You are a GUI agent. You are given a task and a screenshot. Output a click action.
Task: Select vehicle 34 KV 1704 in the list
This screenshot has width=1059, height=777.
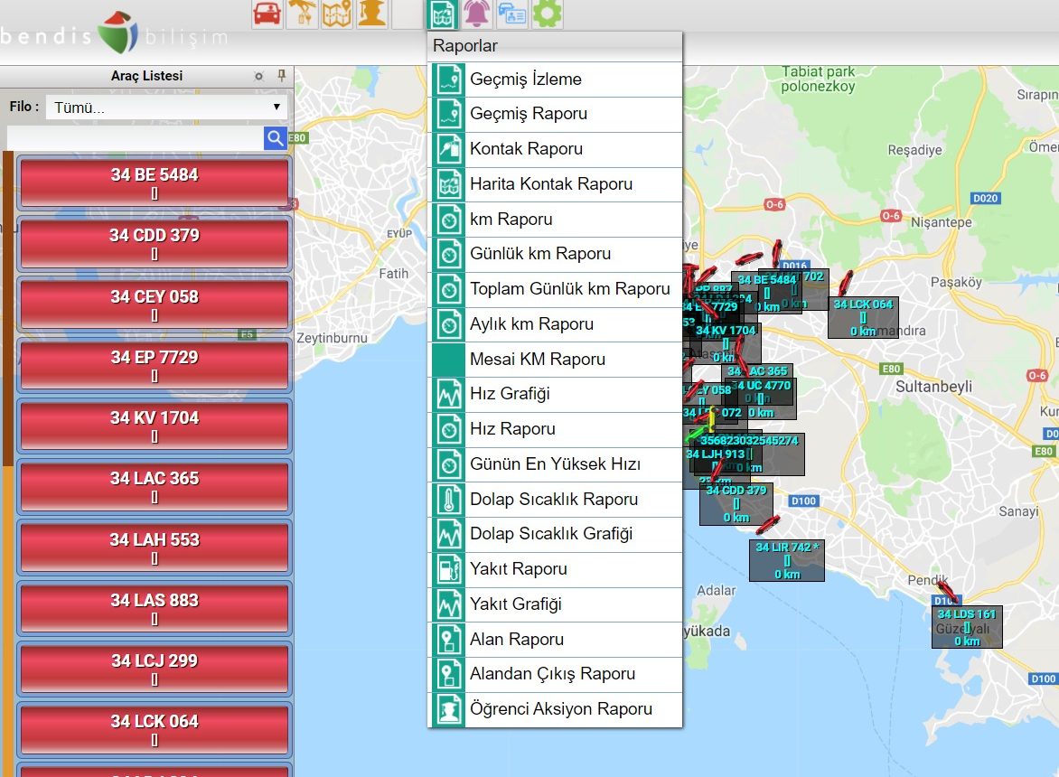click(x=155, y=426)
